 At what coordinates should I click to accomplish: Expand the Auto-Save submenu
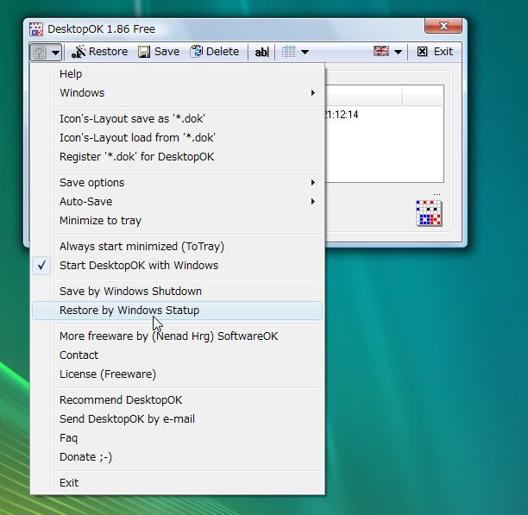pyautogui.click(x=177, y=202)
